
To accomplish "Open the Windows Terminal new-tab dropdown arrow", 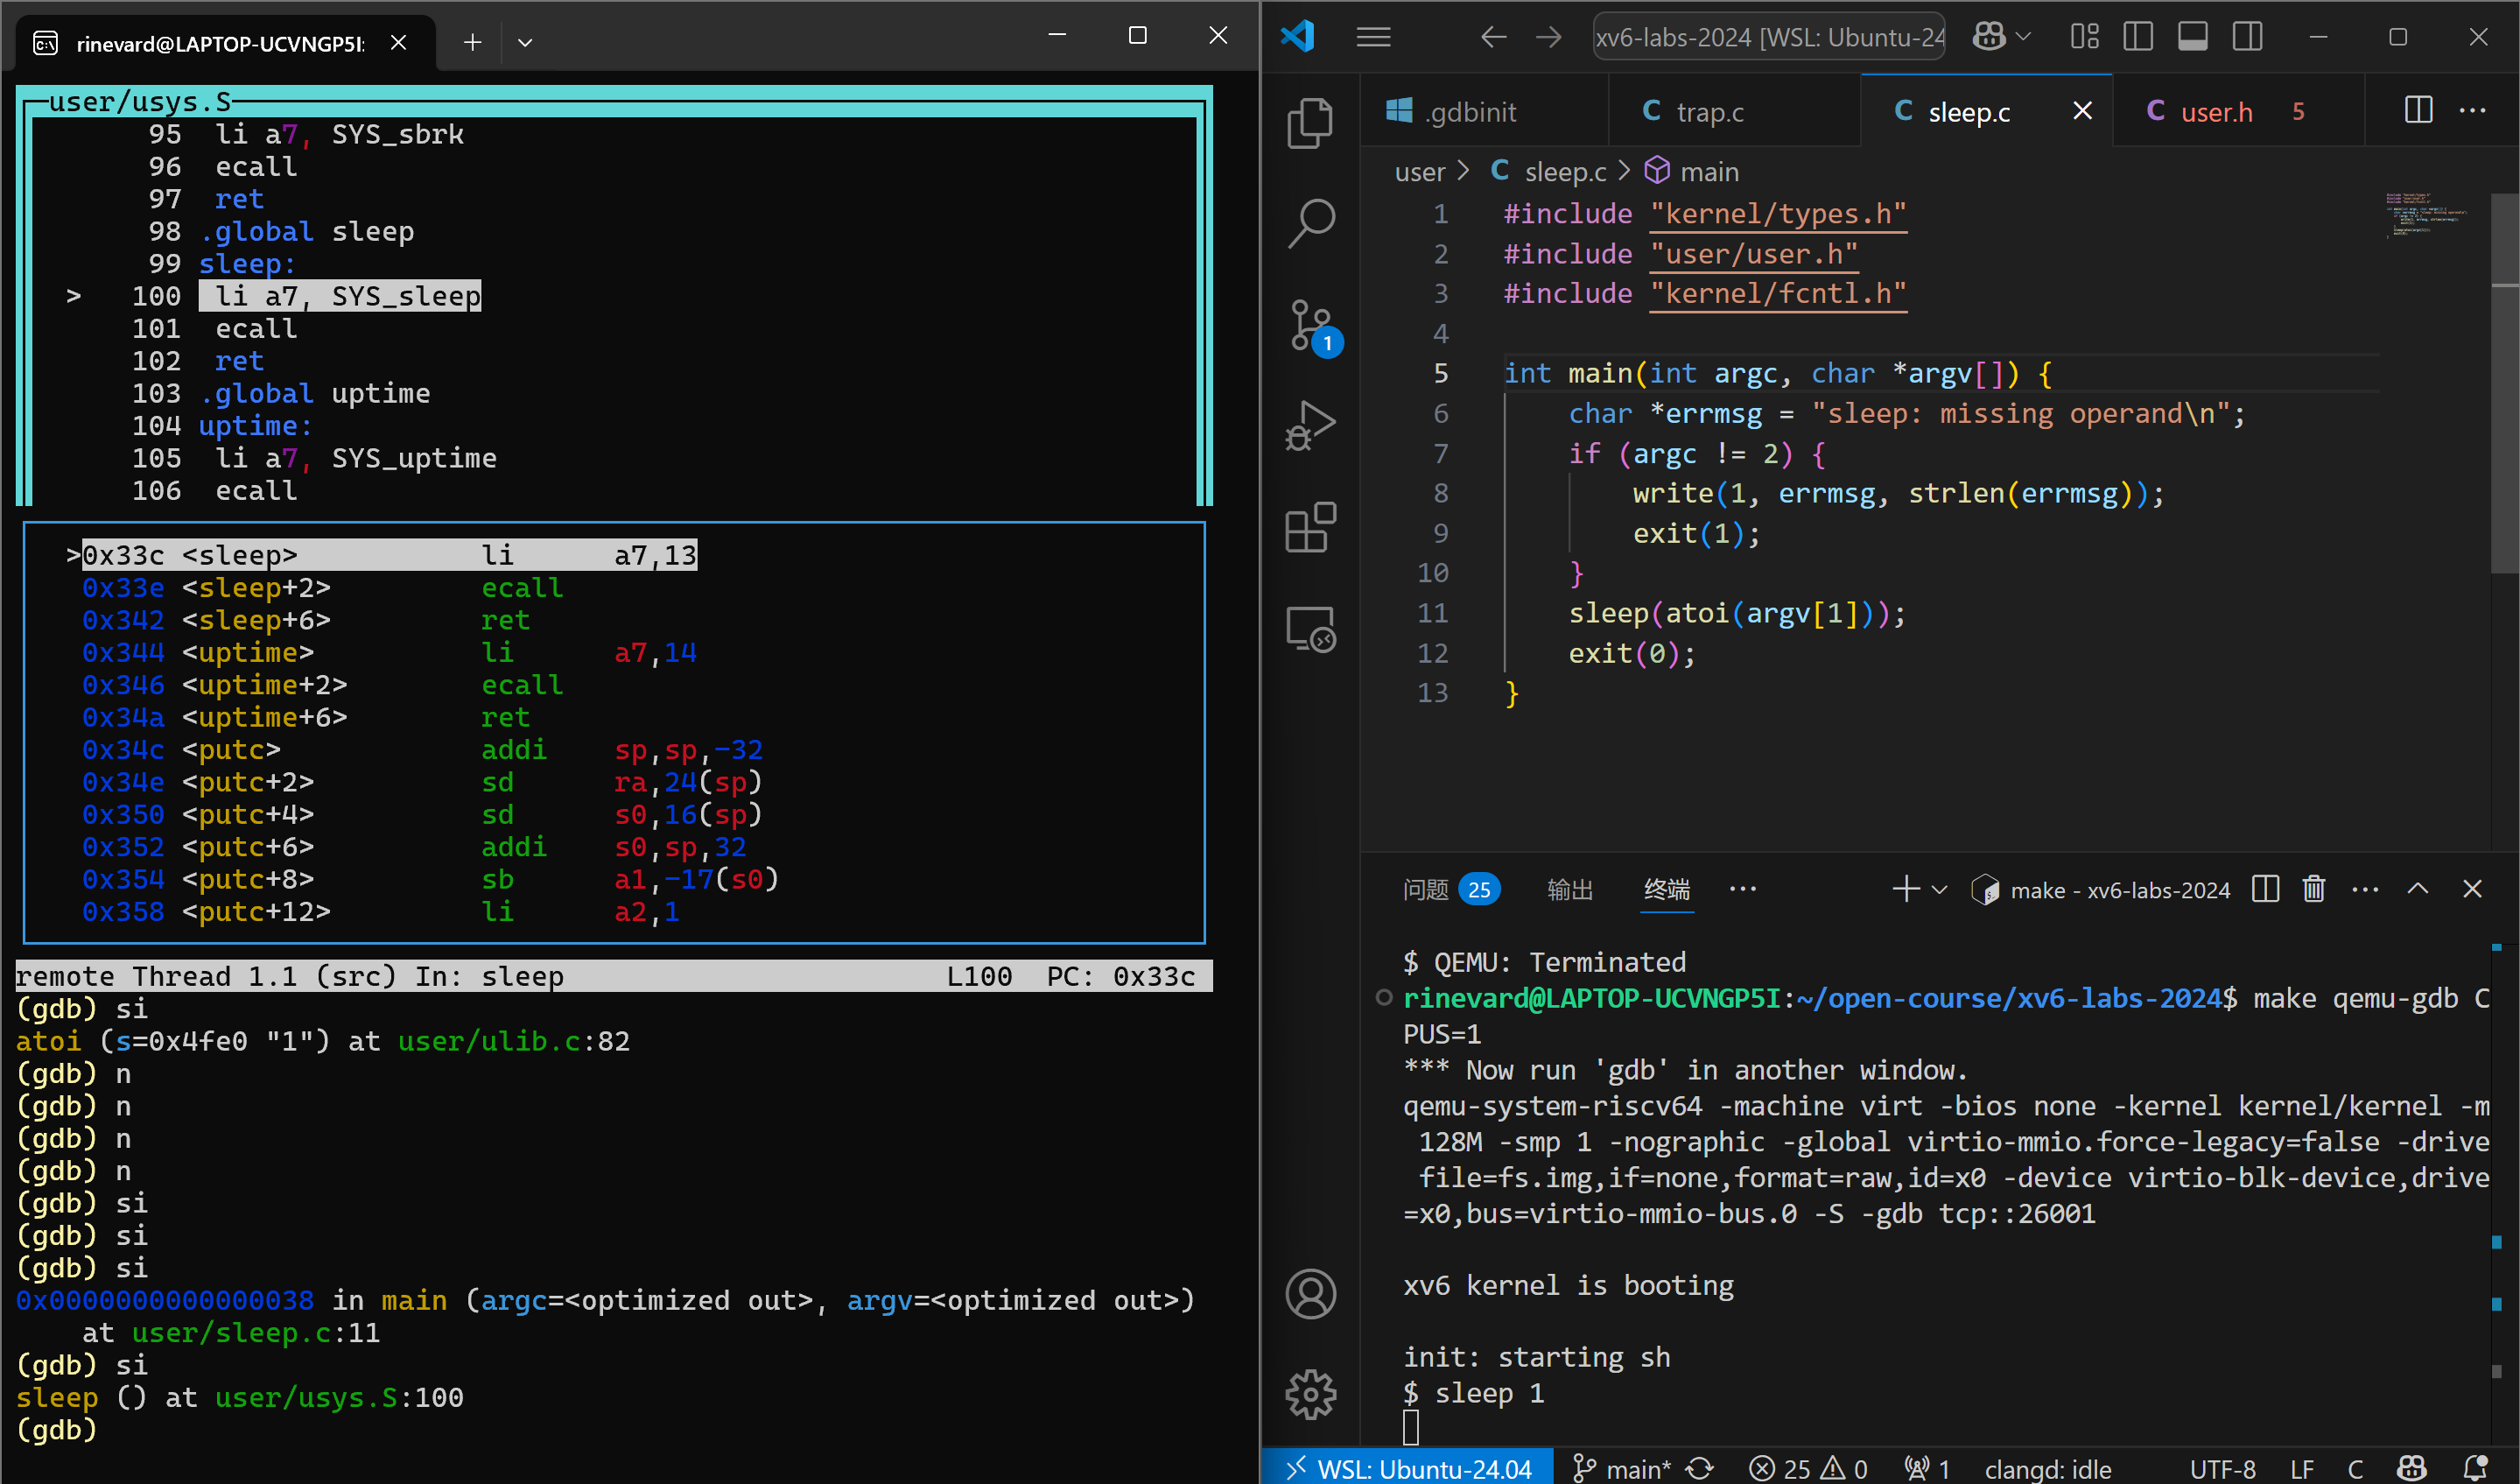I will click(525, 42).
